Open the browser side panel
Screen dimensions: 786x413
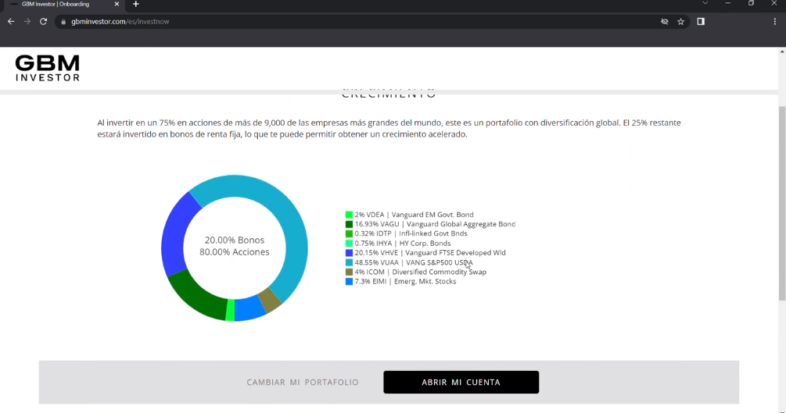[x=701, y=22]
